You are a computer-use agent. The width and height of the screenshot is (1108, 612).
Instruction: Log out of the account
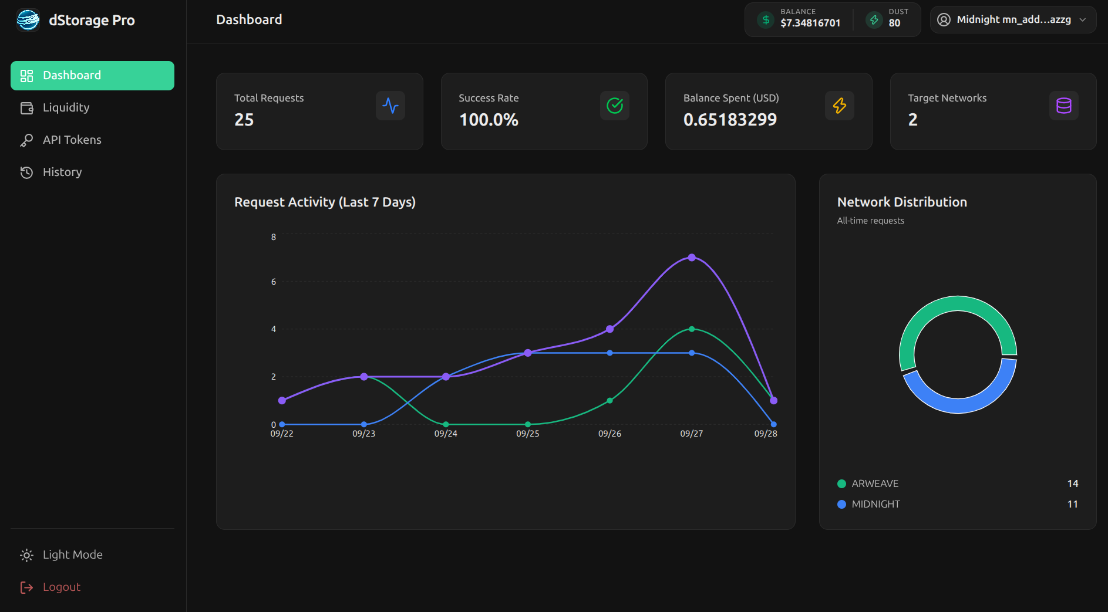coord(92,587)
